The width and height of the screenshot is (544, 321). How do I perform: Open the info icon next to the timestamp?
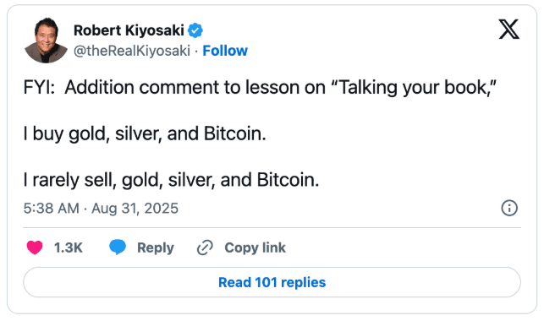point(509,208)
